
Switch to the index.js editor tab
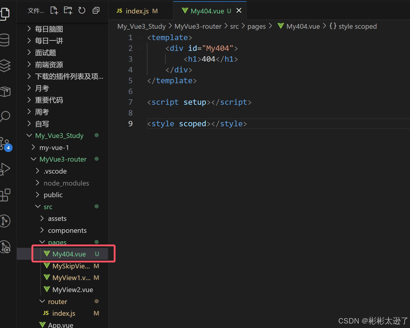(x=137, y=11)
